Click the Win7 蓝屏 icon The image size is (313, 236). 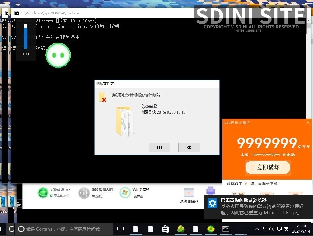coord(125,193)
